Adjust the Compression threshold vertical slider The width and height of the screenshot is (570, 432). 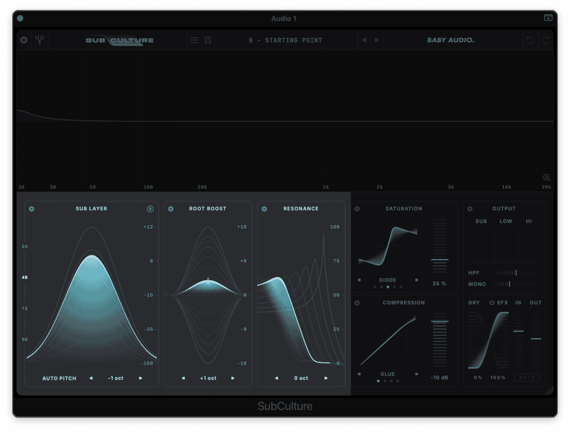[440, 340]
